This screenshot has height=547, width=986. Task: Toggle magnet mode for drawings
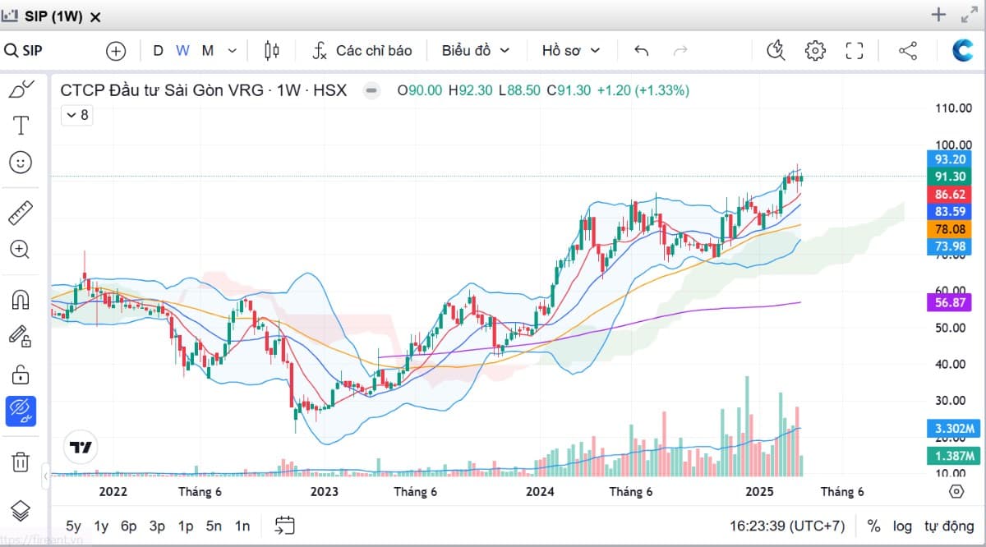click(21, 300)
